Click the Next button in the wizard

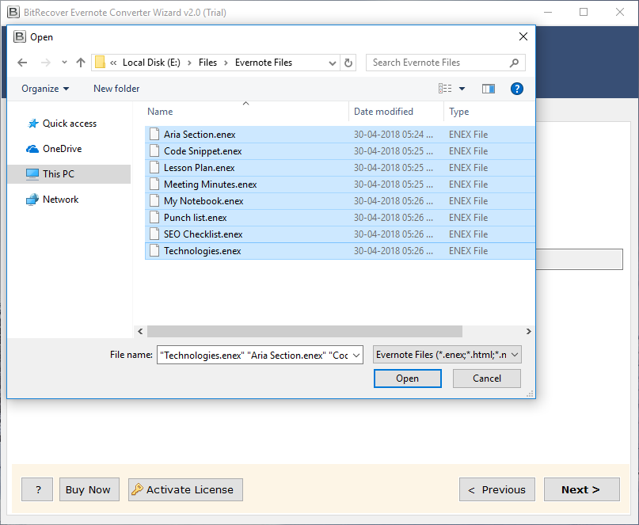tap(581, 489)
